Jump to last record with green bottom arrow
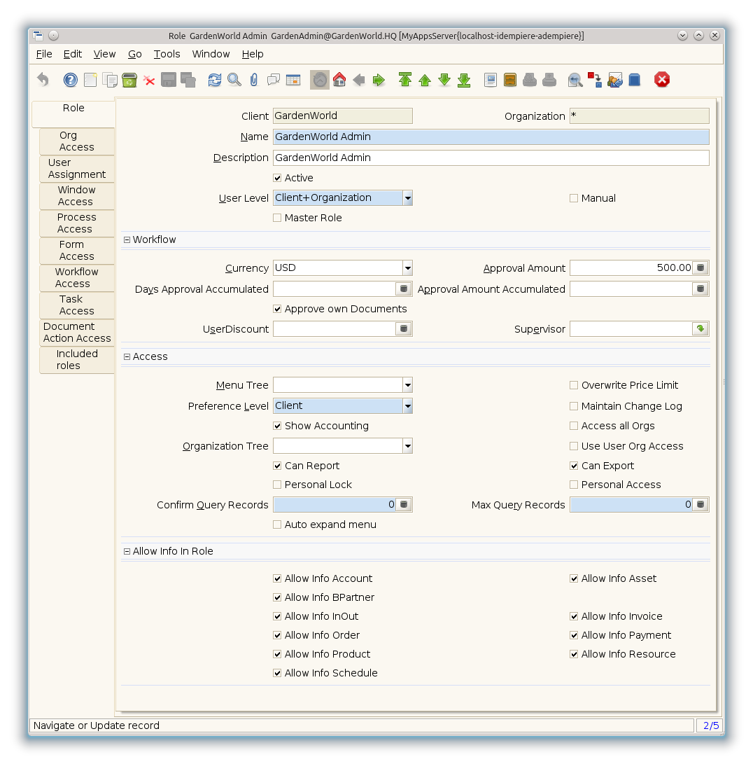The image size is (753, 764). coord(464,80)
